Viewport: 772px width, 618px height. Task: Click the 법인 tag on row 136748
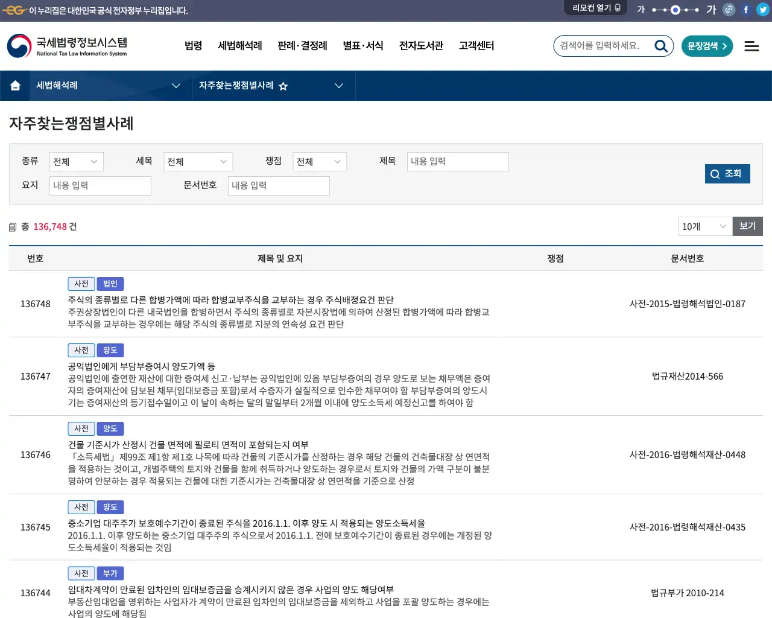point(110,284)
